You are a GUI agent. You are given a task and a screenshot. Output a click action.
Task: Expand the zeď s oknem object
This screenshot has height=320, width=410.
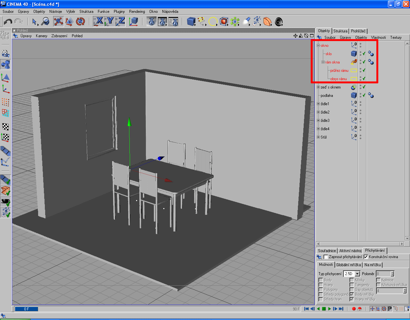coord(318,87)
